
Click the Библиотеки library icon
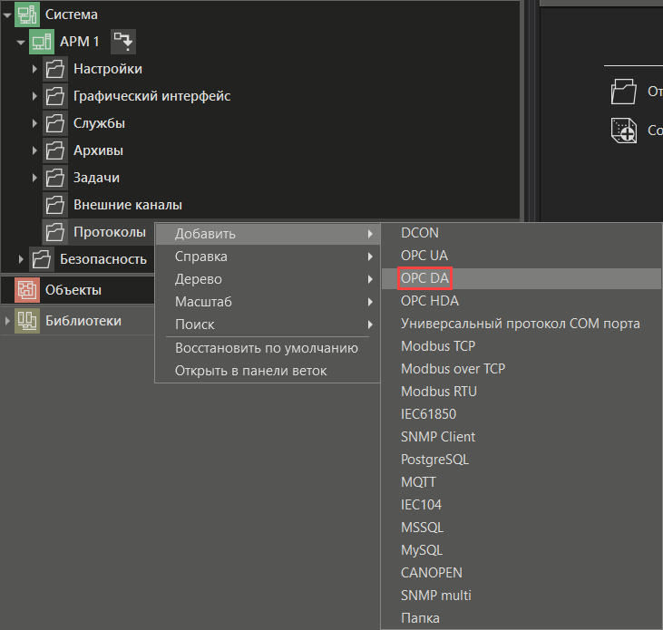[27, 321]
